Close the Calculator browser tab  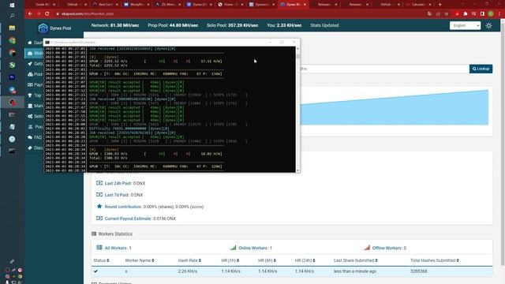pos(429,5)
